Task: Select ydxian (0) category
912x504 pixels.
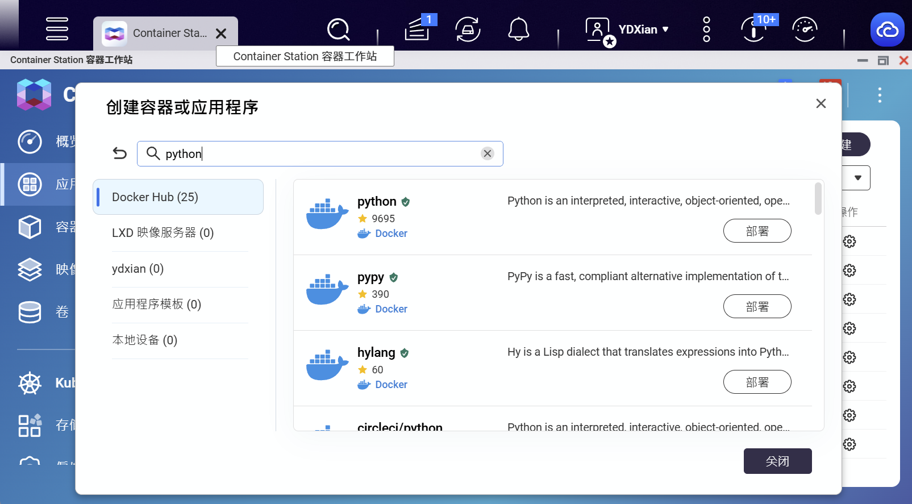Action: tap(180, 269)
